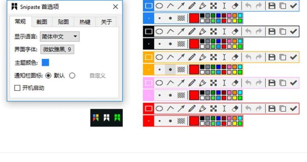Click save icon in blue toolbar
This screenshot has width=307, height=162.
(x=272, y=6)
